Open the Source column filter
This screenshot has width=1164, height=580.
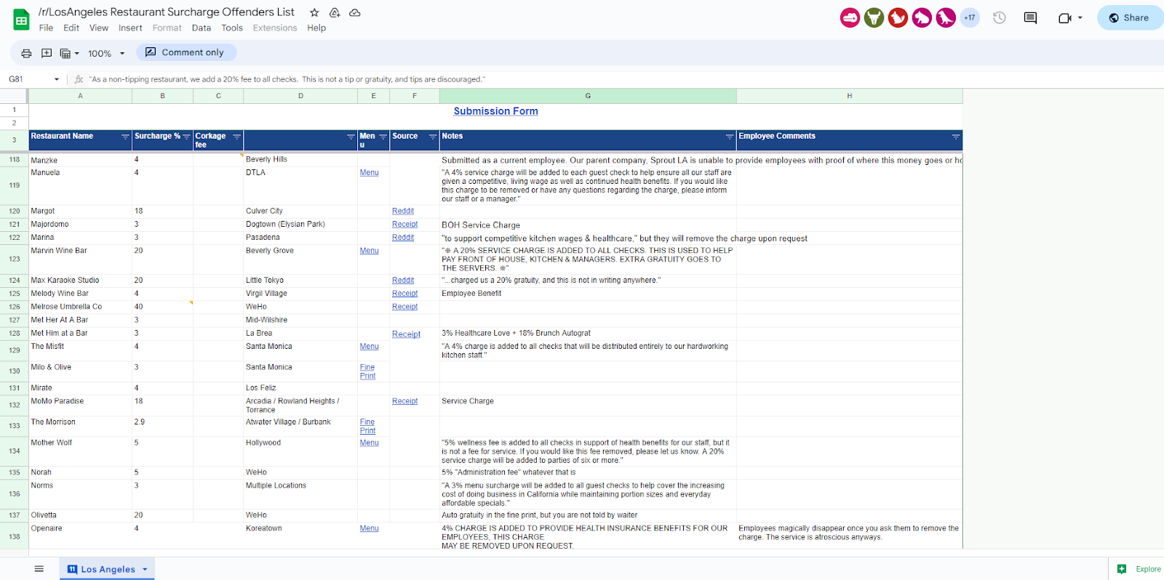click(433, 137)
